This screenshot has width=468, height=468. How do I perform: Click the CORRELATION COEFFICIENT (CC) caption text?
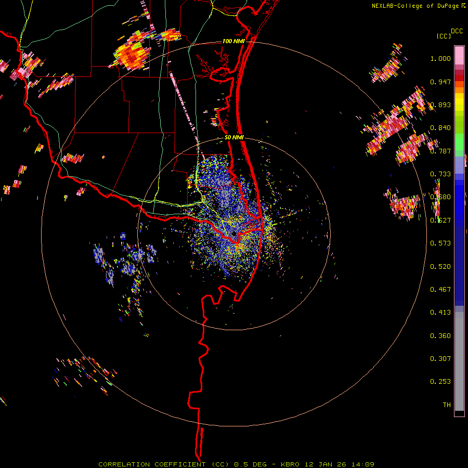[x=164, y=464]
